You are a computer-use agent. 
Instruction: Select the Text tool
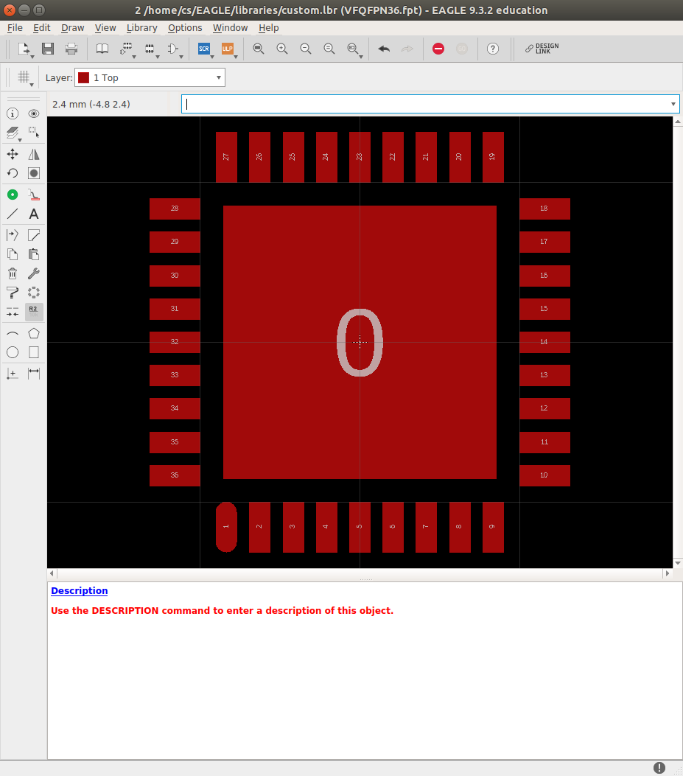[x=34, y=214]
